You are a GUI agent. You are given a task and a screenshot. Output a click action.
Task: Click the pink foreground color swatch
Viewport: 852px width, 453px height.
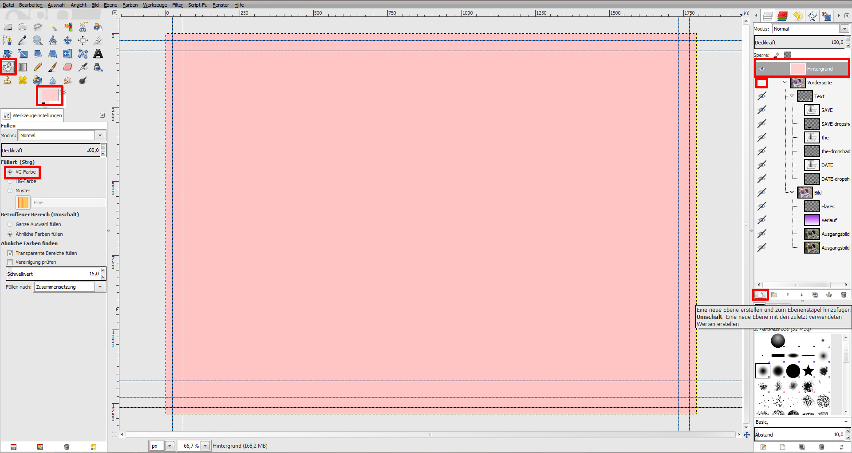(x=49, y=95)
